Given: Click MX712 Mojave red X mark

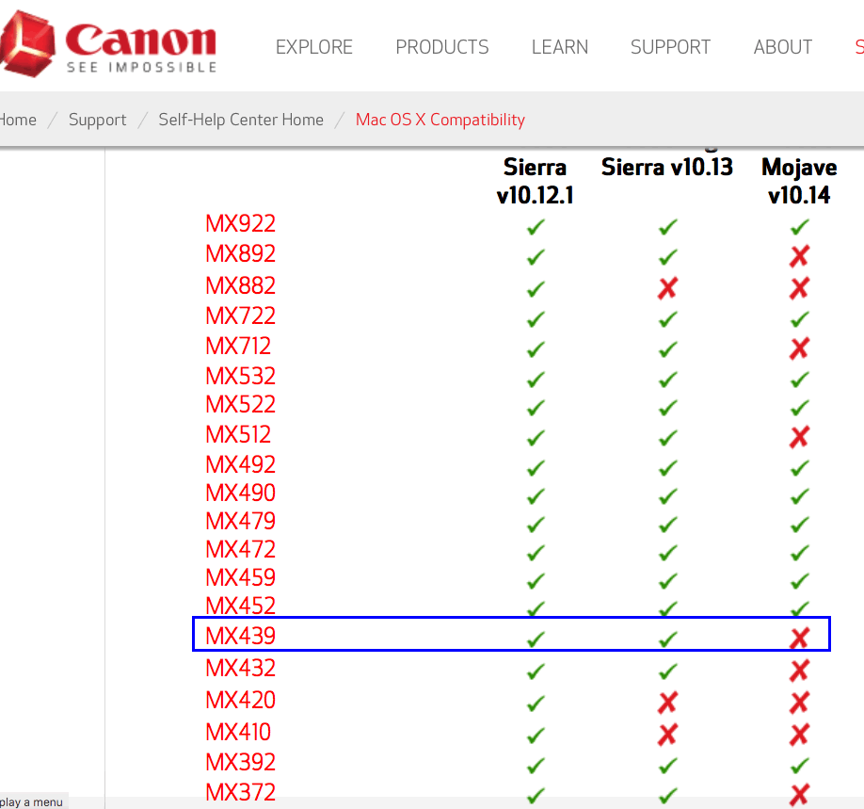Looking at the screenshot, I should (x=800, y=348).
